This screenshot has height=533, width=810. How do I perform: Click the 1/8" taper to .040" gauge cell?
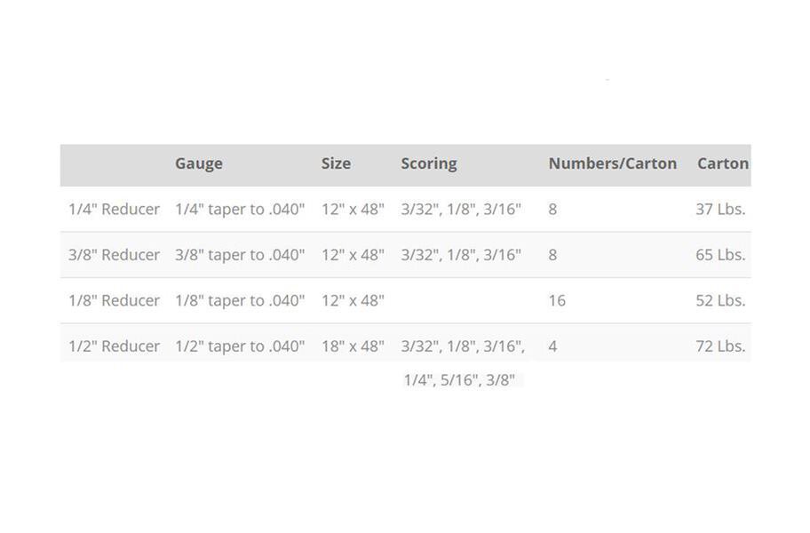point(240,300)
